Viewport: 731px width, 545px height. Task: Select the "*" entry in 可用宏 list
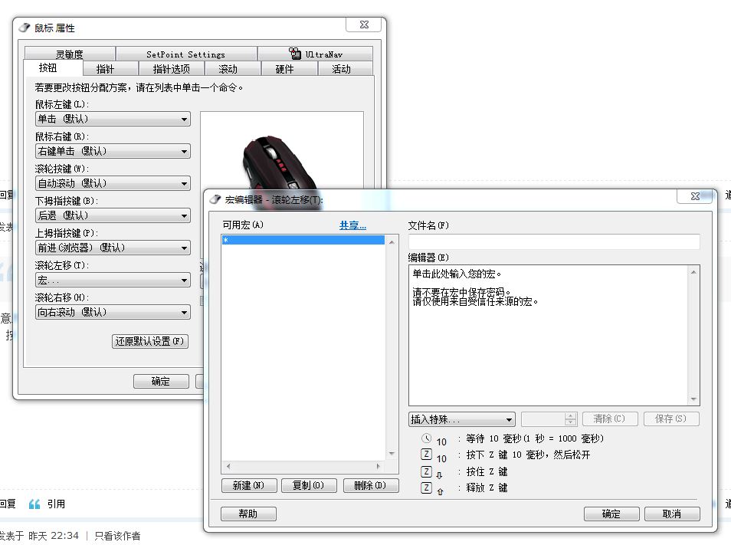303,241
